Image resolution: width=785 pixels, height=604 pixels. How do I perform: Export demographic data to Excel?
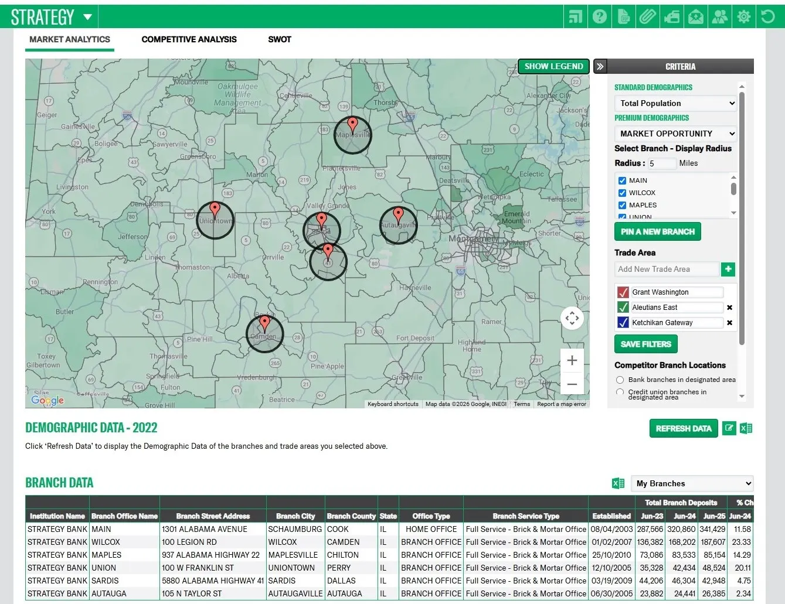click(x=746, y=428)
